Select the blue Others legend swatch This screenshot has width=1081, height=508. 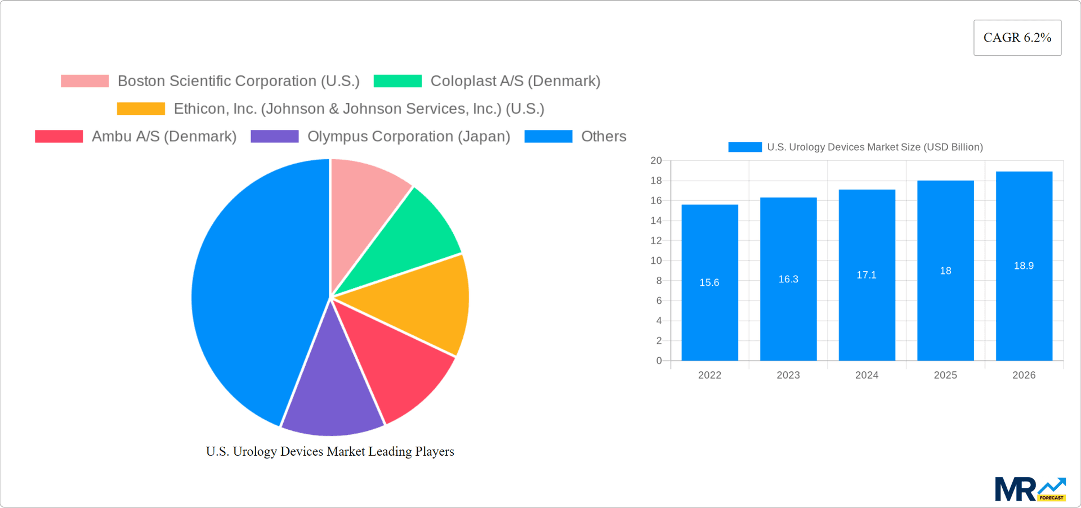pos(548,136)
